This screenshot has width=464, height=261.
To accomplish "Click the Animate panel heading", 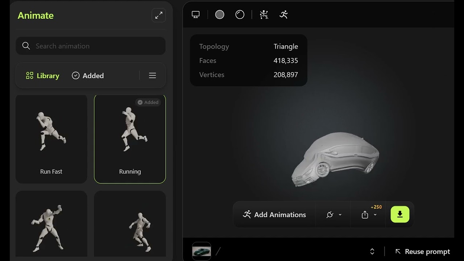I will point(36,16).
